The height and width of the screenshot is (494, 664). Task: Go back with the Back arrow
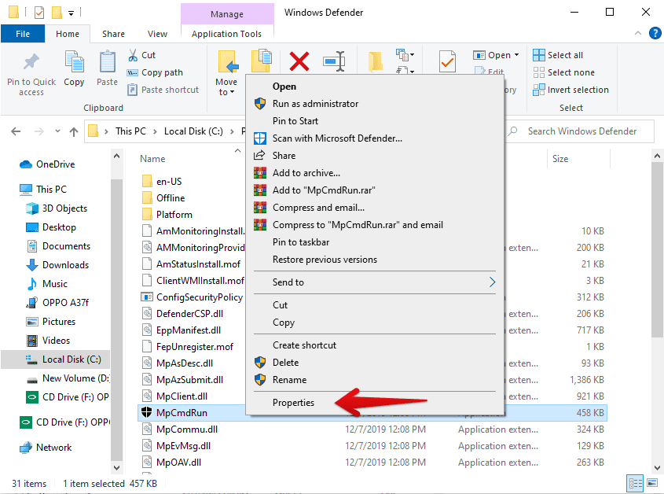point(16,131)
